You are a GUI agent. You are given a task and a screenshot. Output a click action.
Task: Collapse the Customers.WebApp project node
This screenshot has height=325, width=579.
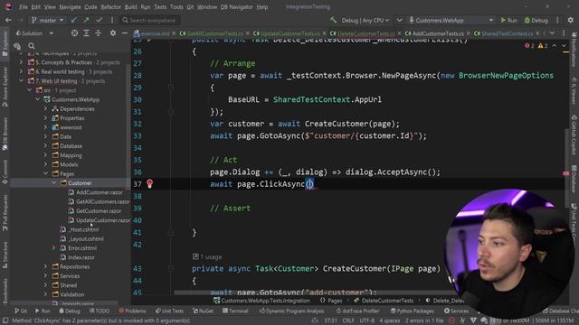(x=38, y=99)
